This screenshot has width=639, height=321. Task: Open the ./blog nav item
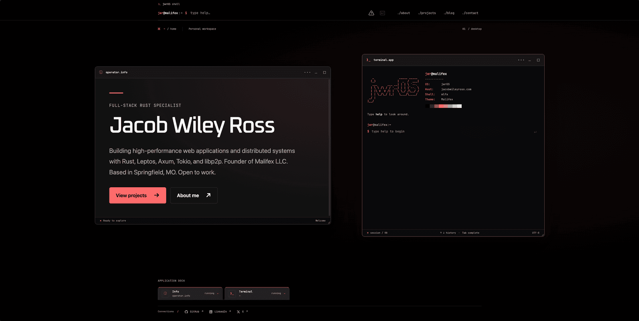pyautogui.click(x=449, y=13)
